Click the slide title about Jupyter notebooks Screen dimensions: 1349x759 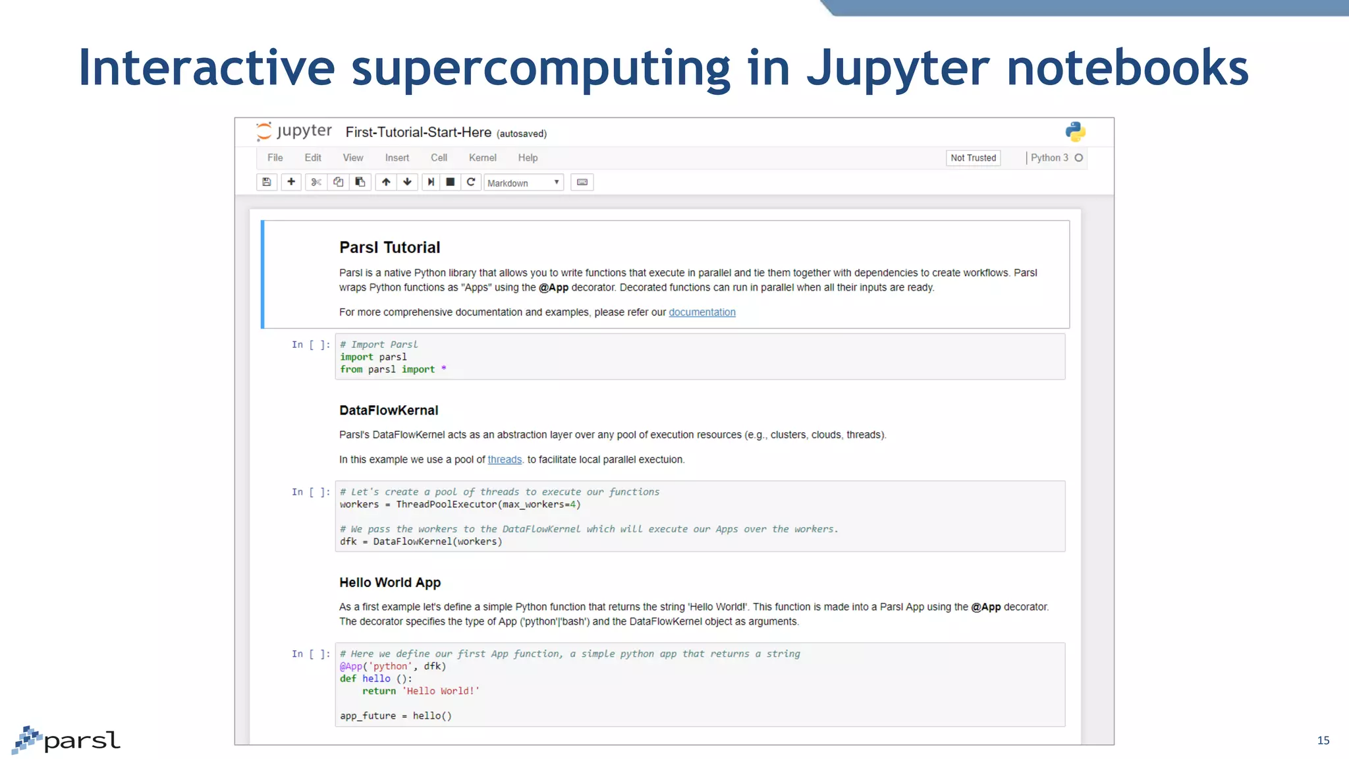click(x=663, y=69)
